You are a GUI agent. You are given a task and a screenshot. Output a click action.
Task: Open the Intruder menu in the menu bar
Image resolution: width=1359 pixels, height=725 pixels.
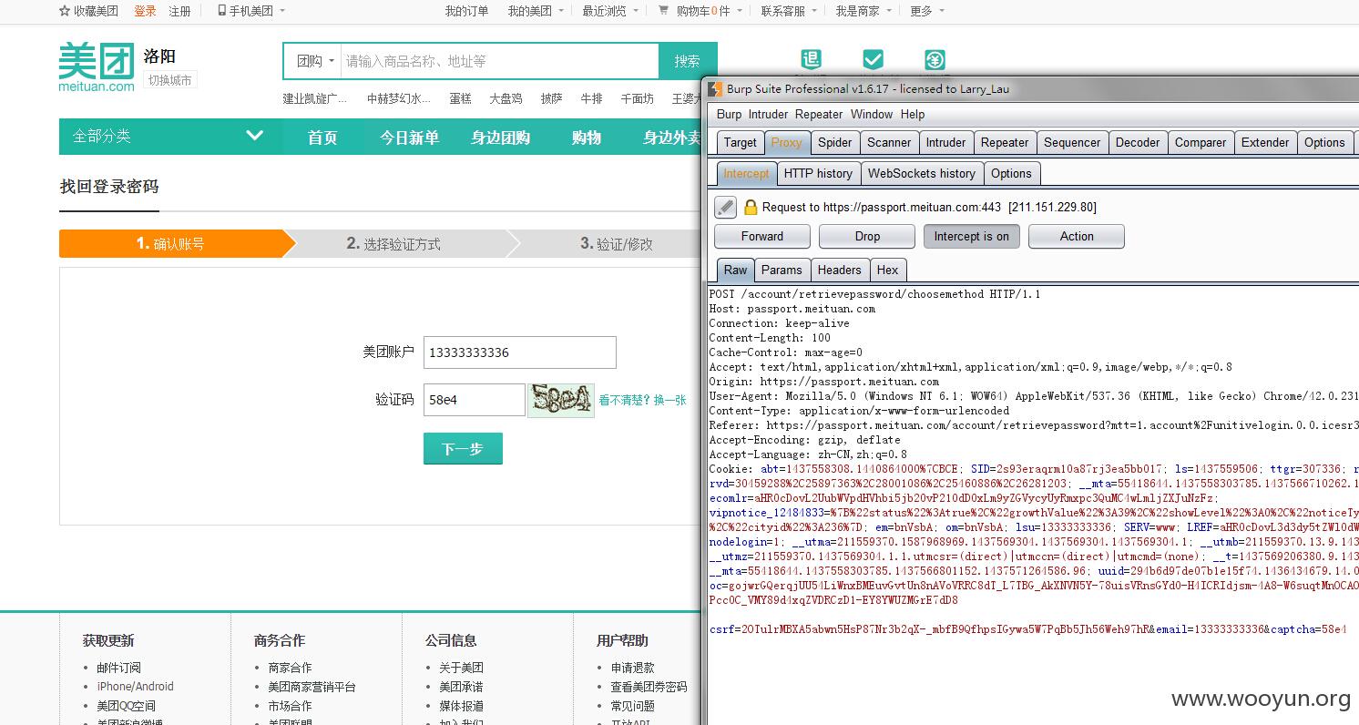pyautogui.click(x=768, y=114)
